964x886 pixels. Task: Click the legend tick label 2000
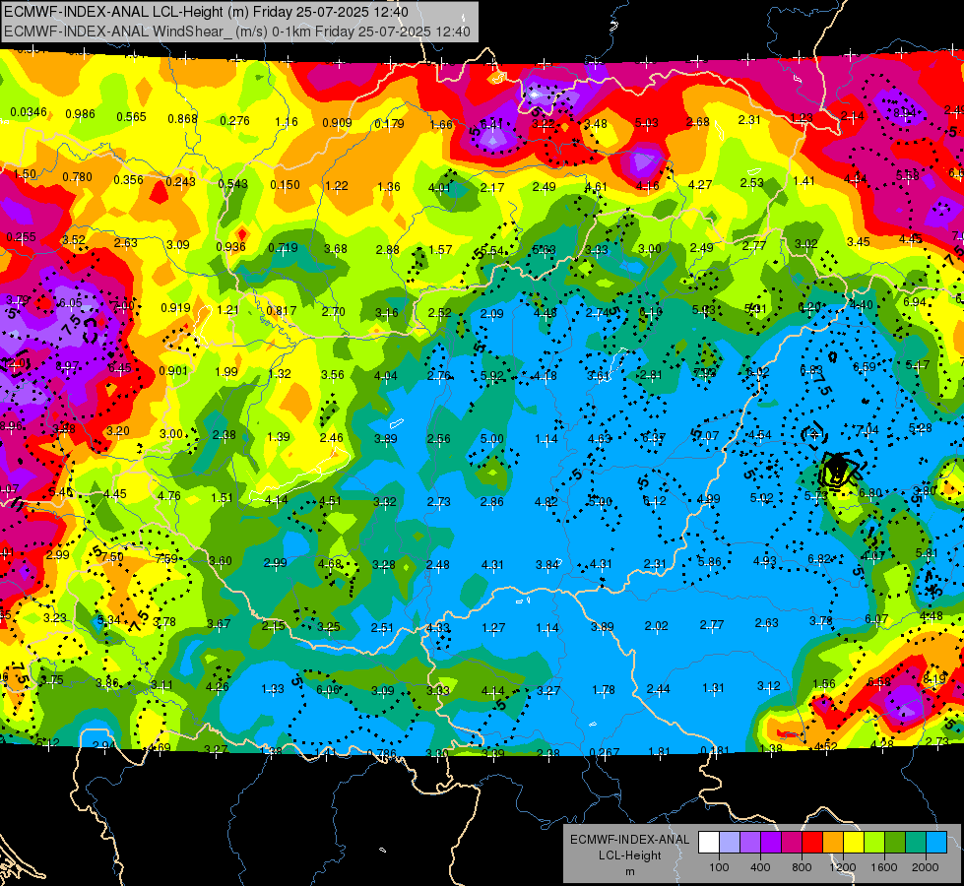[926, 867]
